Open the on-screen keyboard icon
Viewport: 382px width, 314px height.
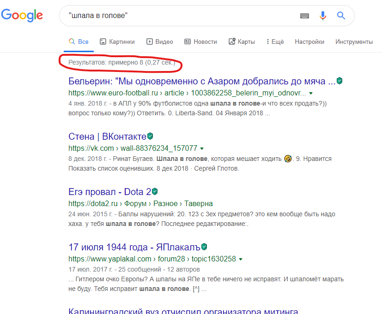[x=304, y=16]
